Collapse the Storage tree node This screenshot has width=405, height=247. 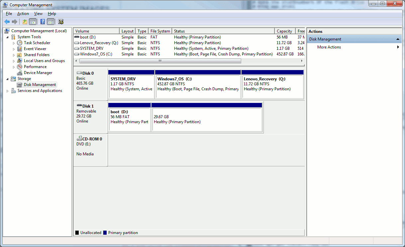(x=8, y=79)
